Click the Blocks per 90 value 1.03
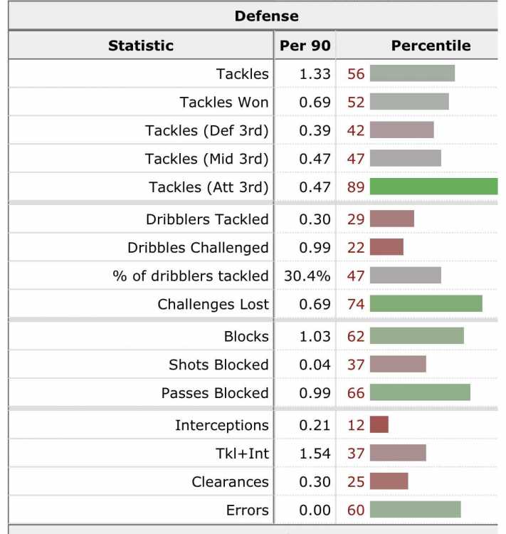This screenshot has height=534, width=506. (315, 337)
